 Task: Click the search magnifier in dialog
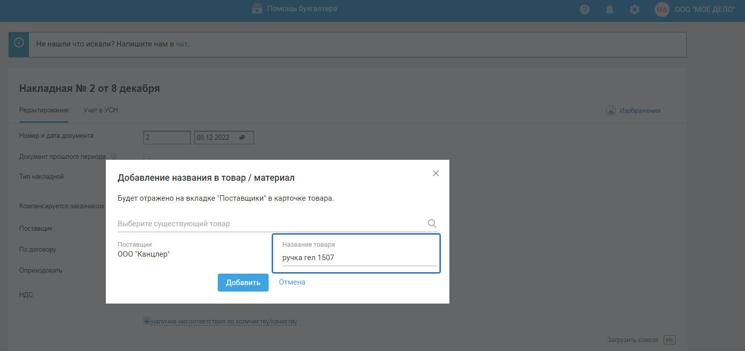click(432, 224)
